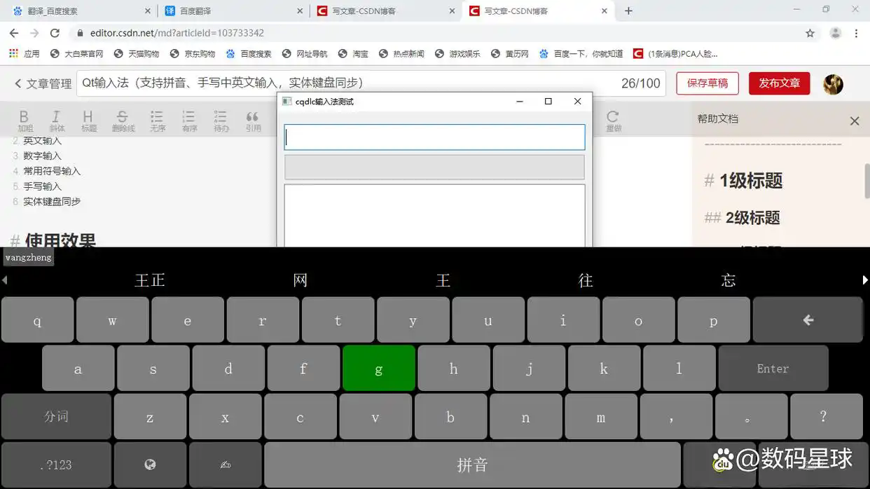Toggle the 分词 word-split key
The image size is (870, 489).
56,416
